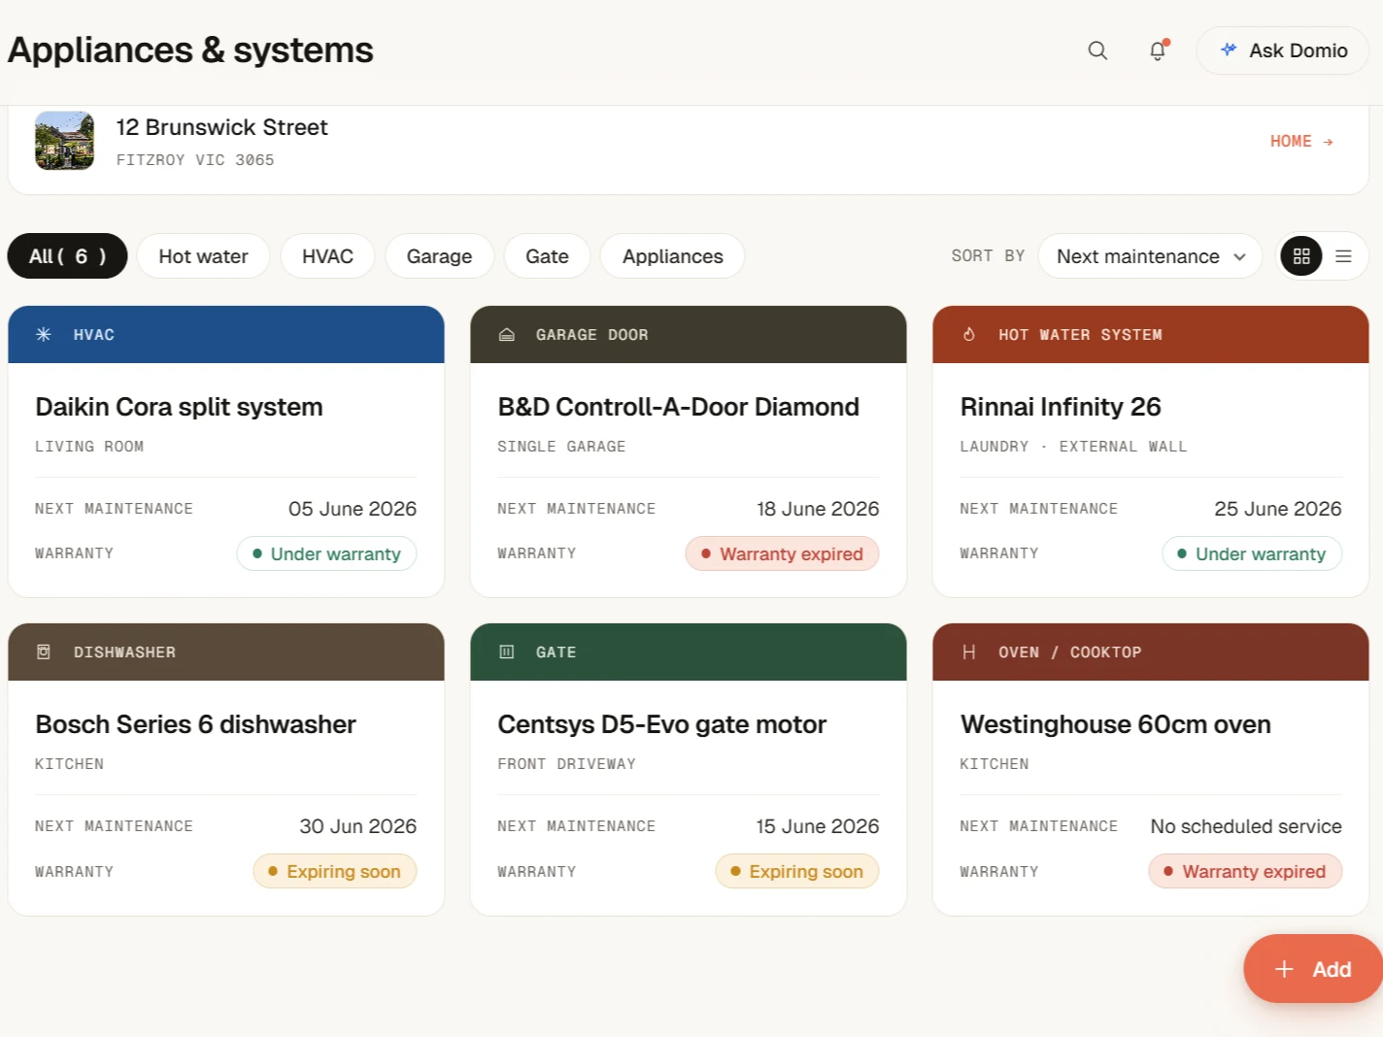Filter by Hot water
Image resolution: width=1383 pixels, height=1037 pixels.
click(203, 256)
